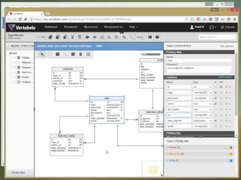Open My account menu item

pyautogui.click(x=91, y=27)
